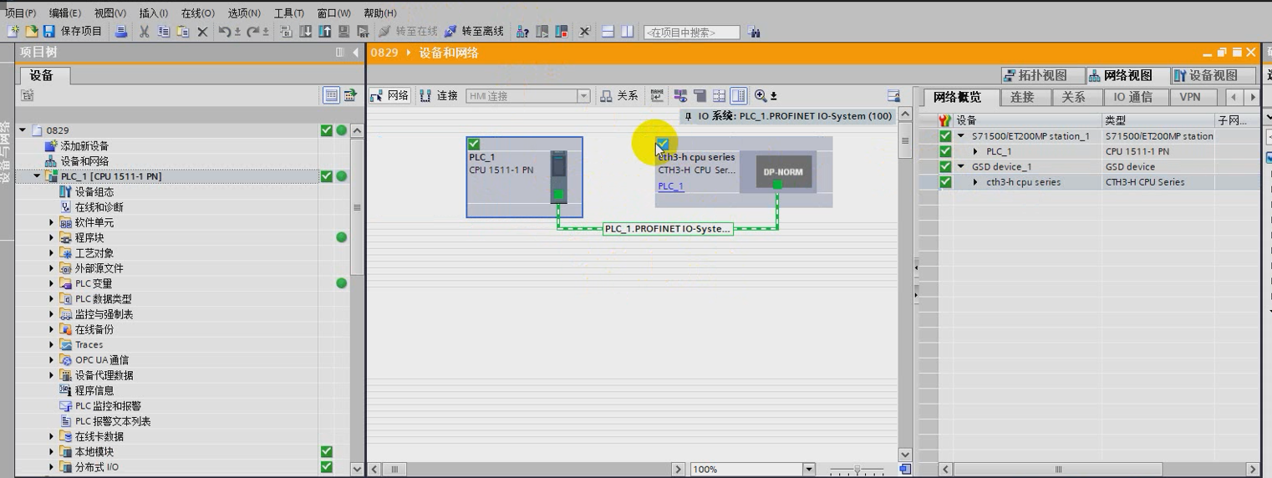
Task: Click the search-in-project input field
Action: 692,33
